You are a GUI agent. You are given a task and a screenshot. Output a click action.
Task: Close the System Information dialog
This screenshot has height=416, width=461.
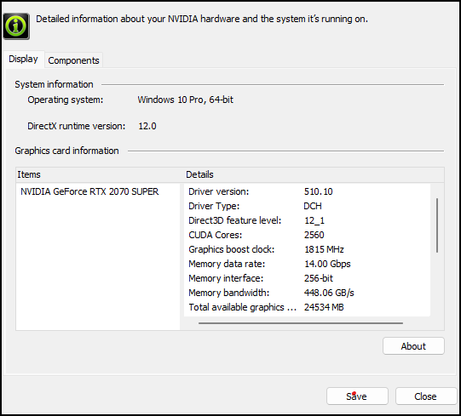click(x=425, y=396)
